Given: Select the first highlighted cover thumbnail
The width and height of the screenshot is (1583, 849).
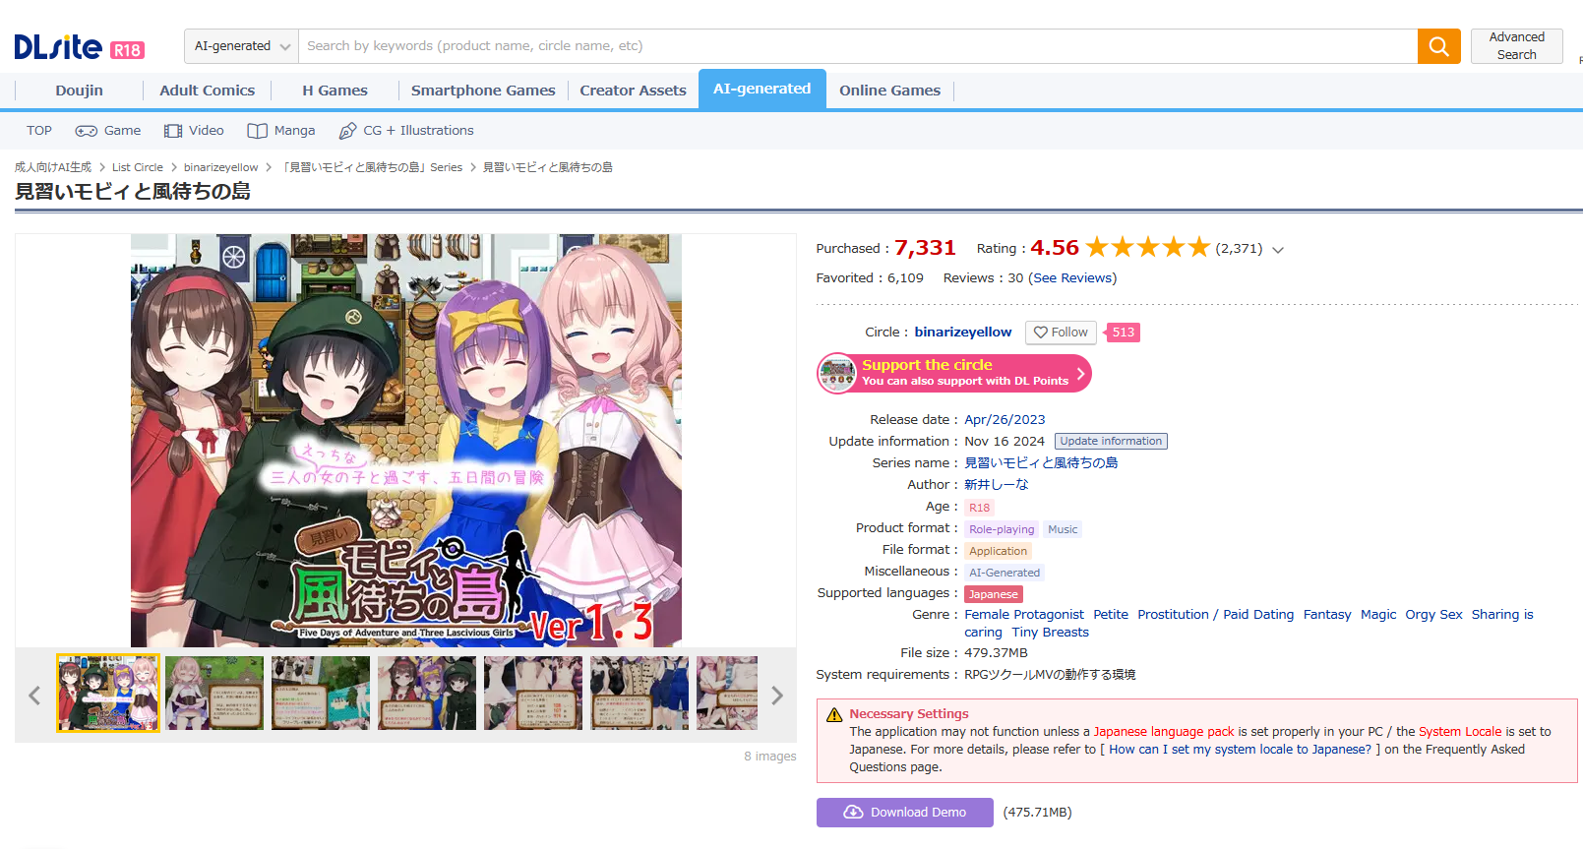Looking at the screenshot, I should [x=108, y=694].
